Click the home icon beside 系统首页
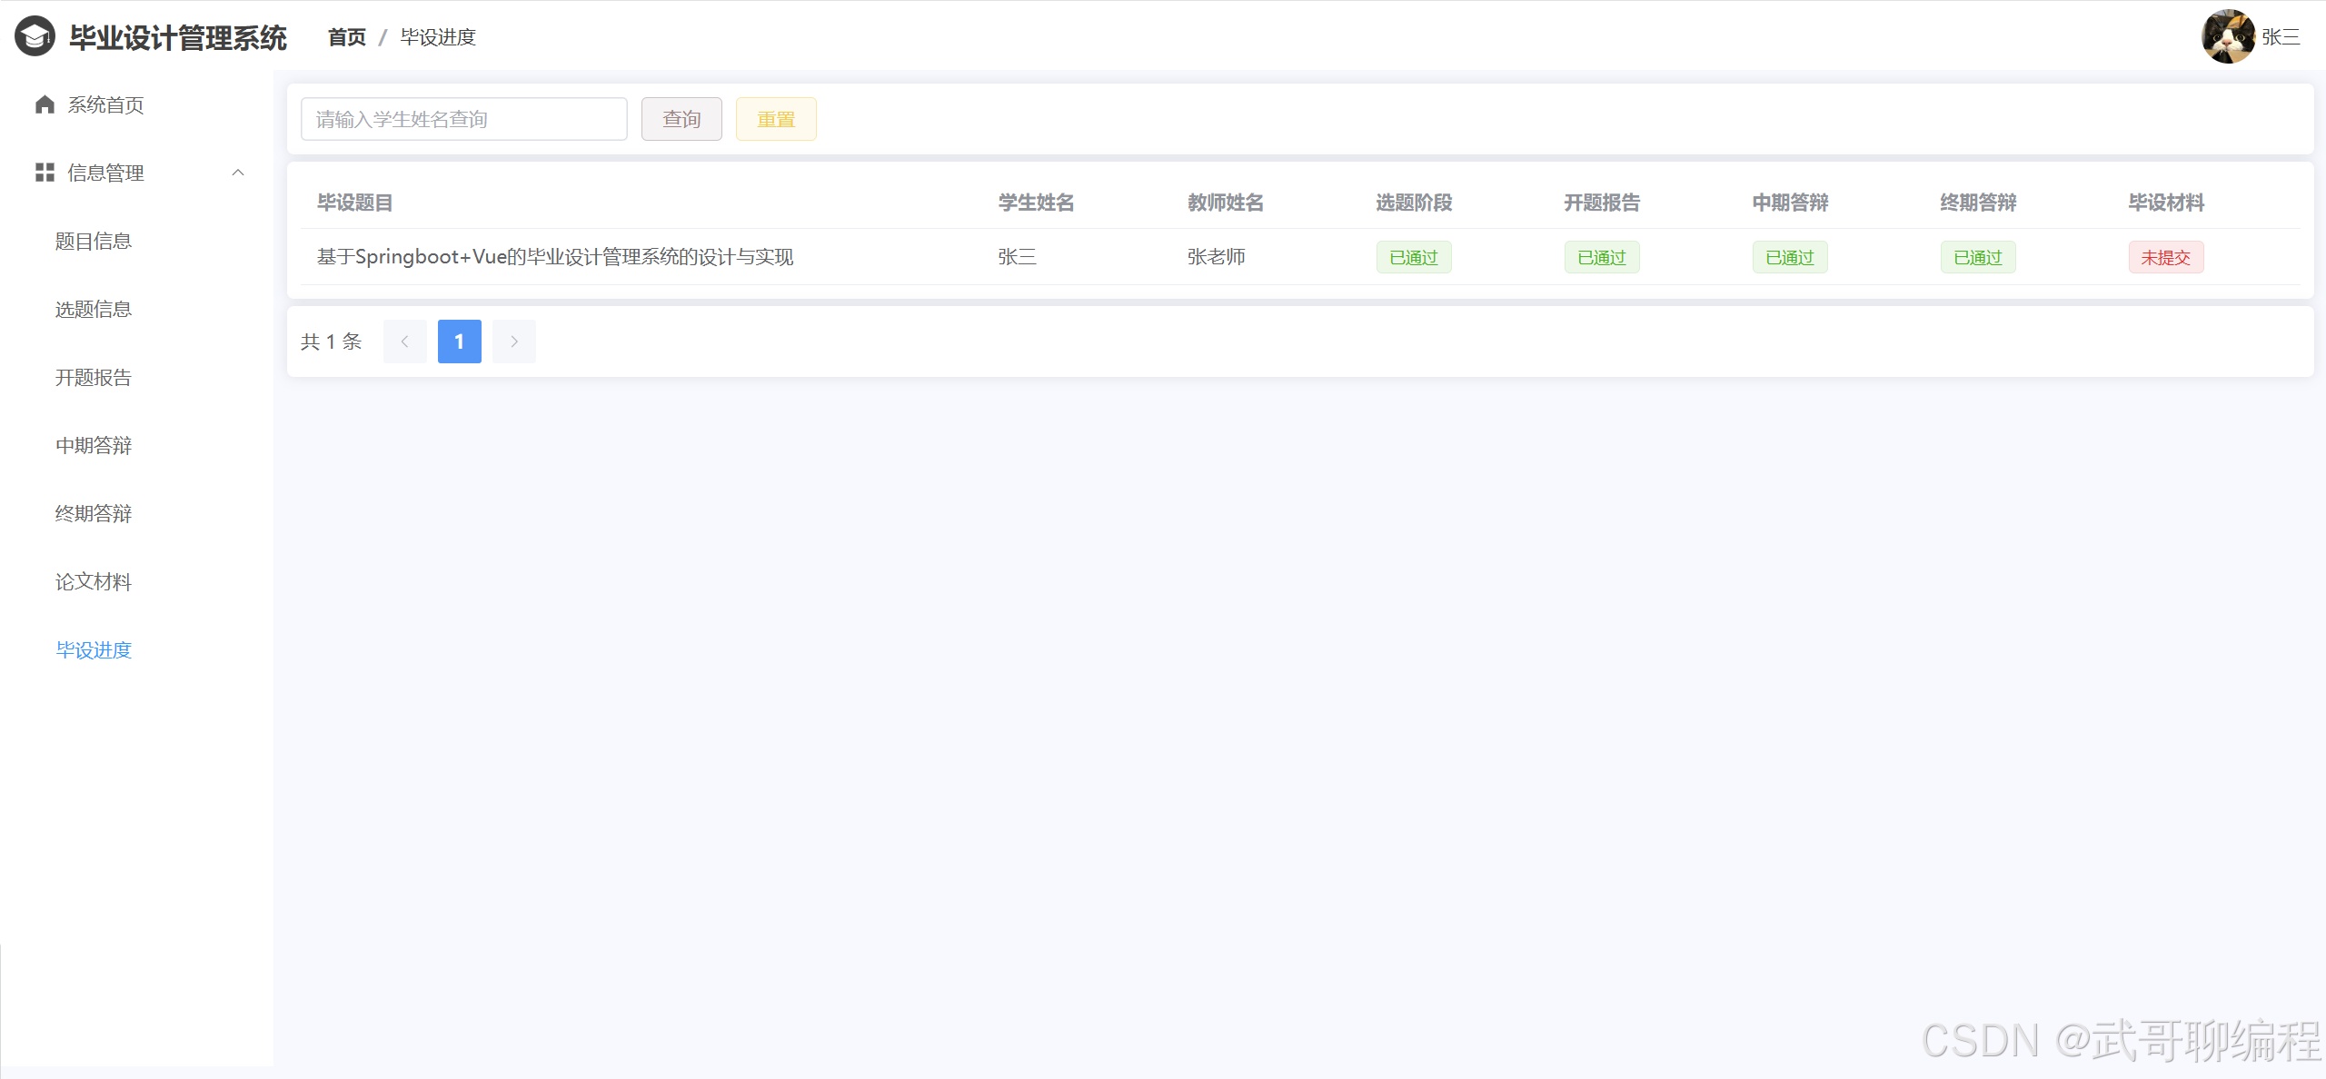Viewport: 2326px width, 1079px height. pos(45,104)
